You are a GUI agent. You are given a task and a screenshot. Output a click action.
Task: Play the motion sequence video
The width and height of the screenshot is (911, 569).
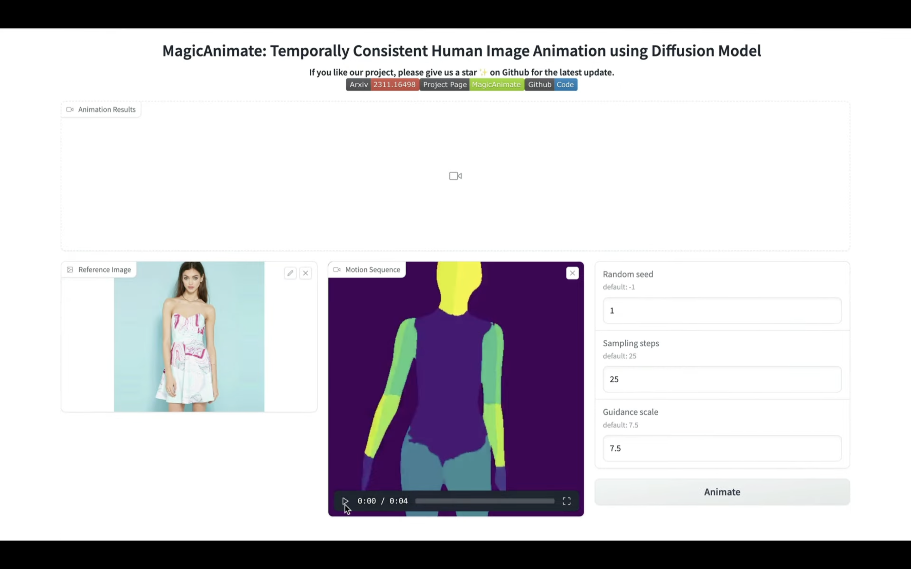[x=345, y=501]
